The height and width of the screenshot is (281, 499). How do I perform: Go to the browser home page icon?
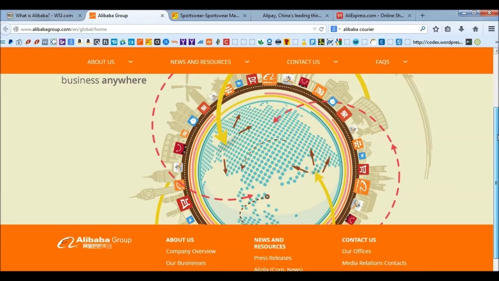tap(475, 29)
